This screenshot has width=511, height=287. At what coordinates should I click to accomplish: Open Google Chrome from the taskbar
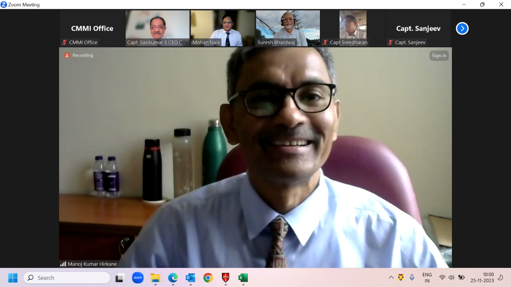click(x=208, y=278)
